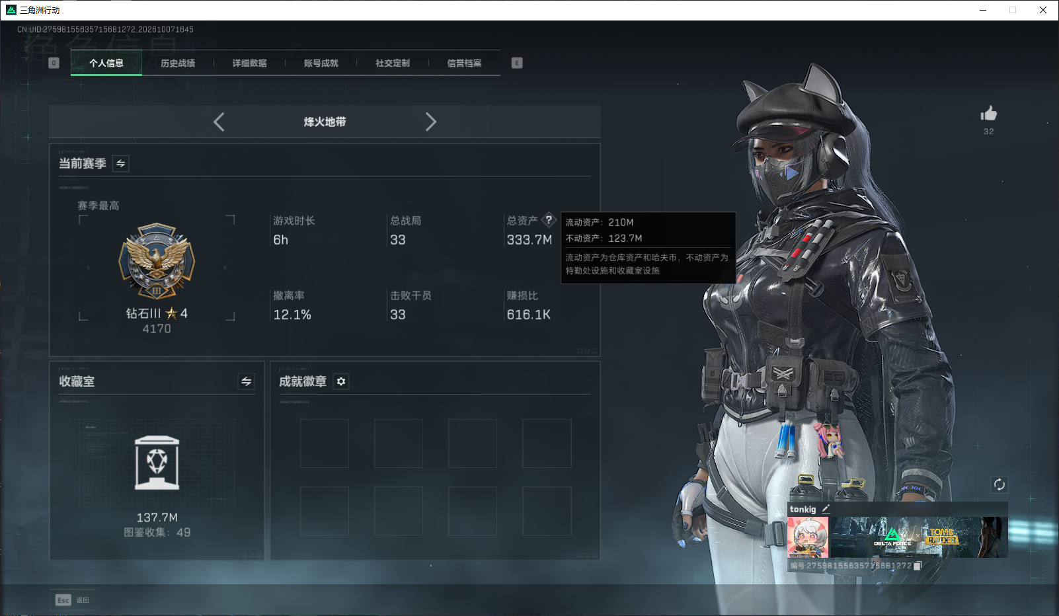The width and height of the screenshot is (1059, 616).
Task: Open the 成就徽章 settings gear
Action: click(x=341, y=381)
